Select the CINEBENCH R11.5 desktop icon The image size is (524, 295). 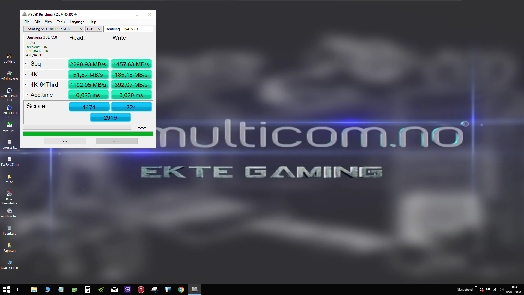pos(9,112)
